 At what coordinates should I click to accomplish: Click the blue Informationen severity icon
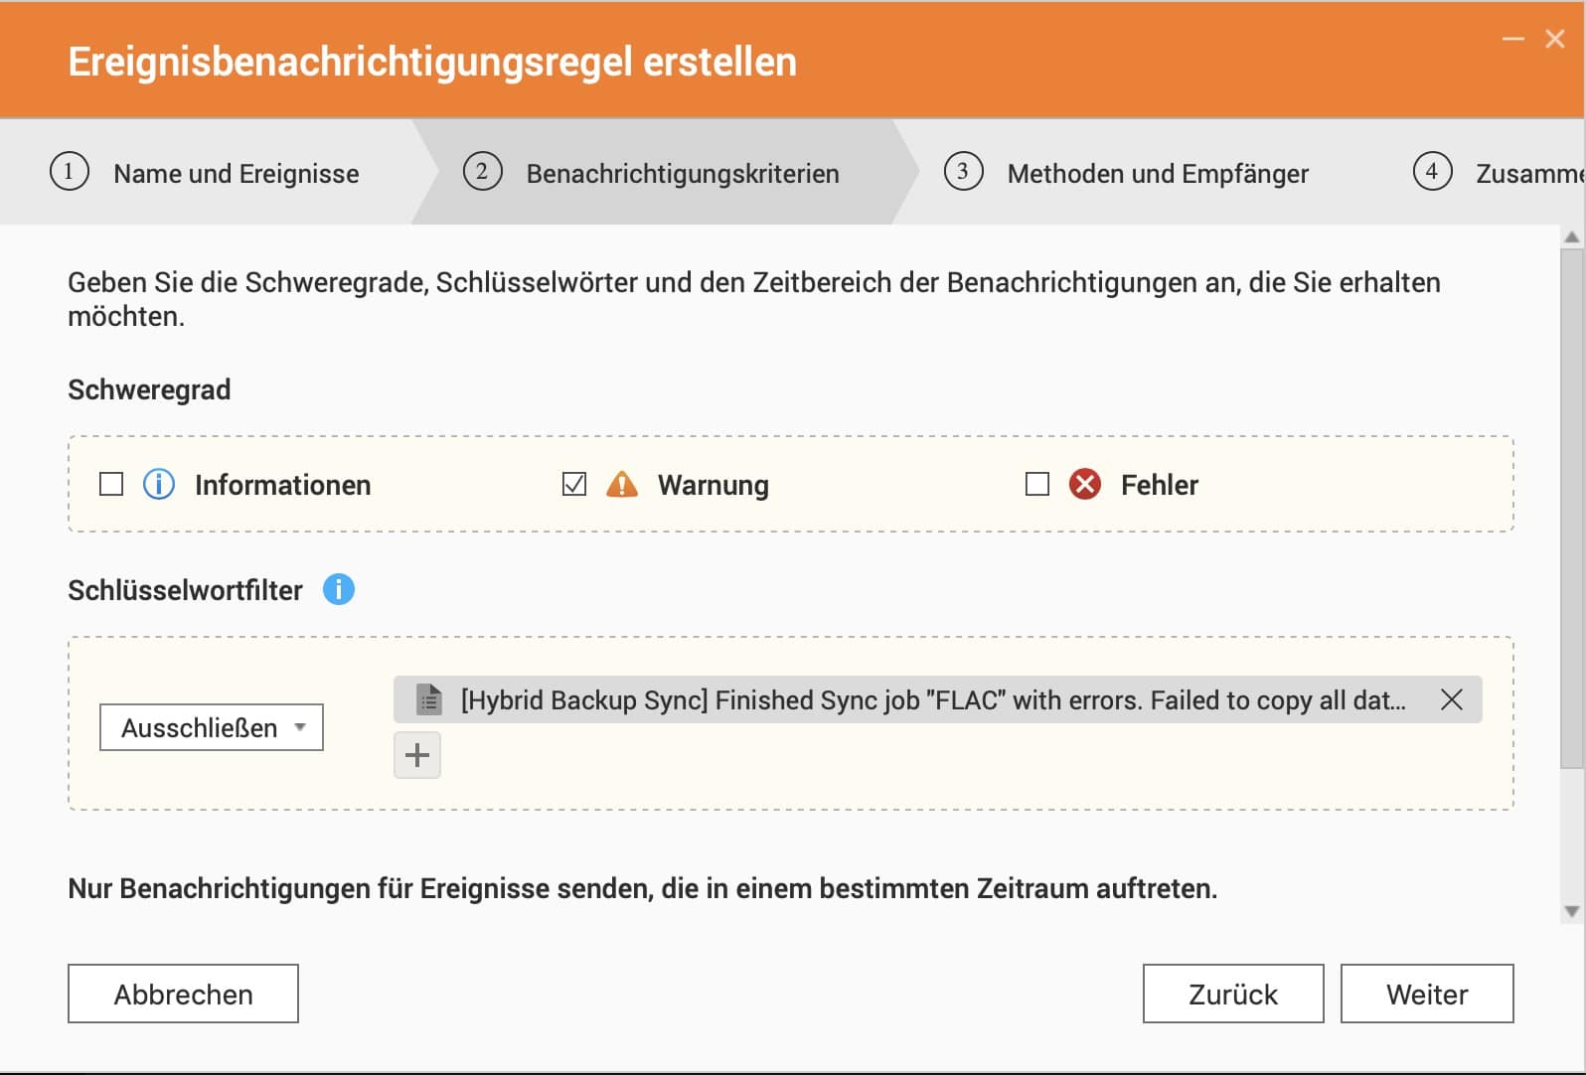(x=159, y=484)
